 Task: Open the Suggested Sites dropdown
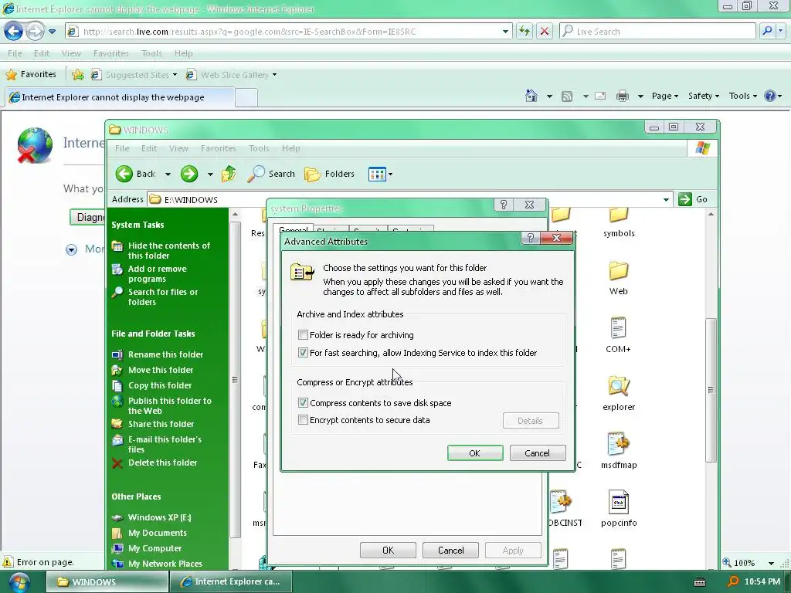pos(175,75)
